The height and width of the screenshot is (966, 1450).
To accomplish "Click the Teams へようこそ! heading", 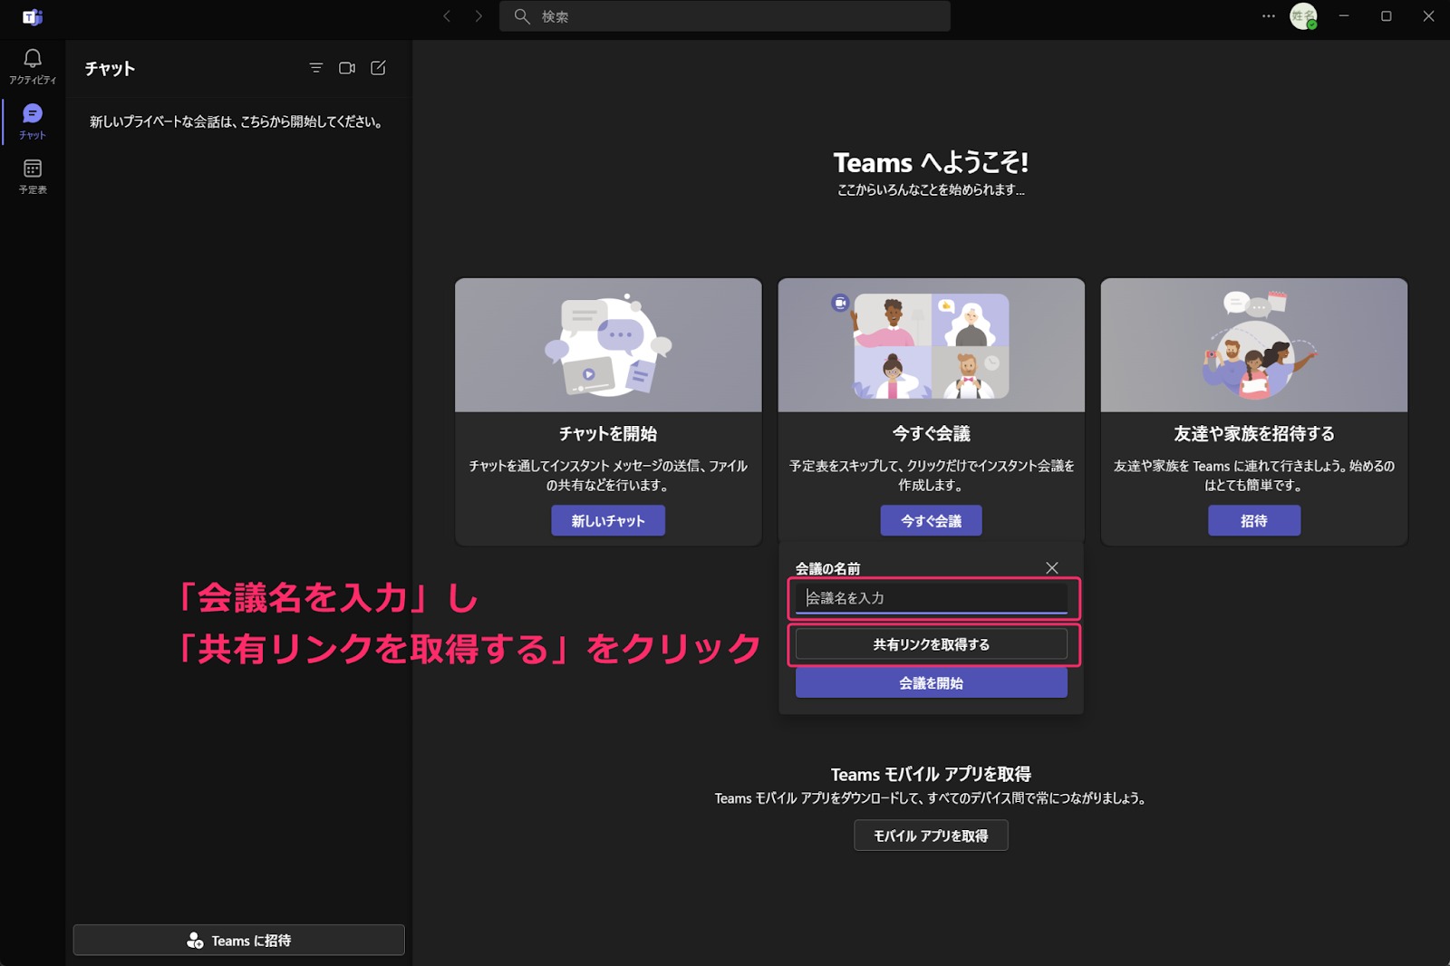I will [931, 163].
